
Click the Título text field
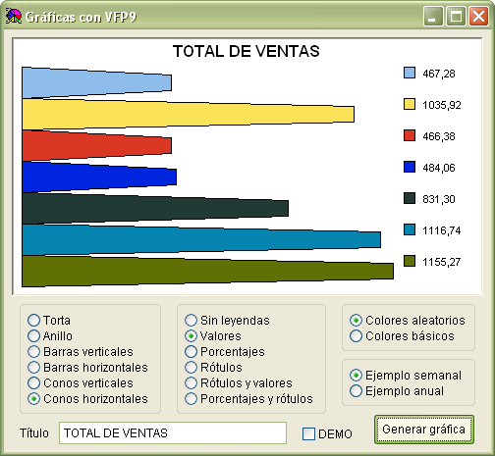point(173,432)
